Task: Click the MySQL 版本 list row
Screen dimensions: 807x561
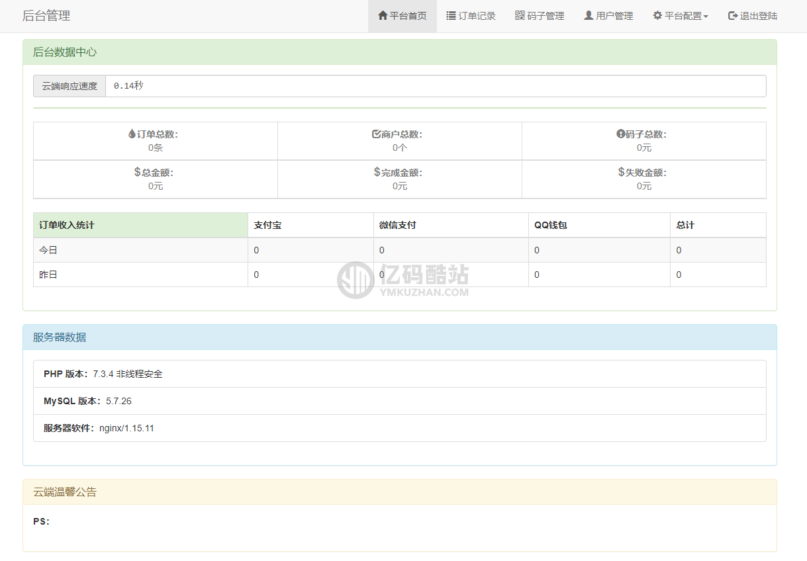Action: pos(400,401)
